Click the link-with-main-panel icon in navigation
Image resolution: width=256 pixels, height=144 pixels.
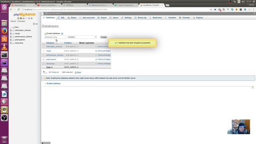tap(36, 24)
